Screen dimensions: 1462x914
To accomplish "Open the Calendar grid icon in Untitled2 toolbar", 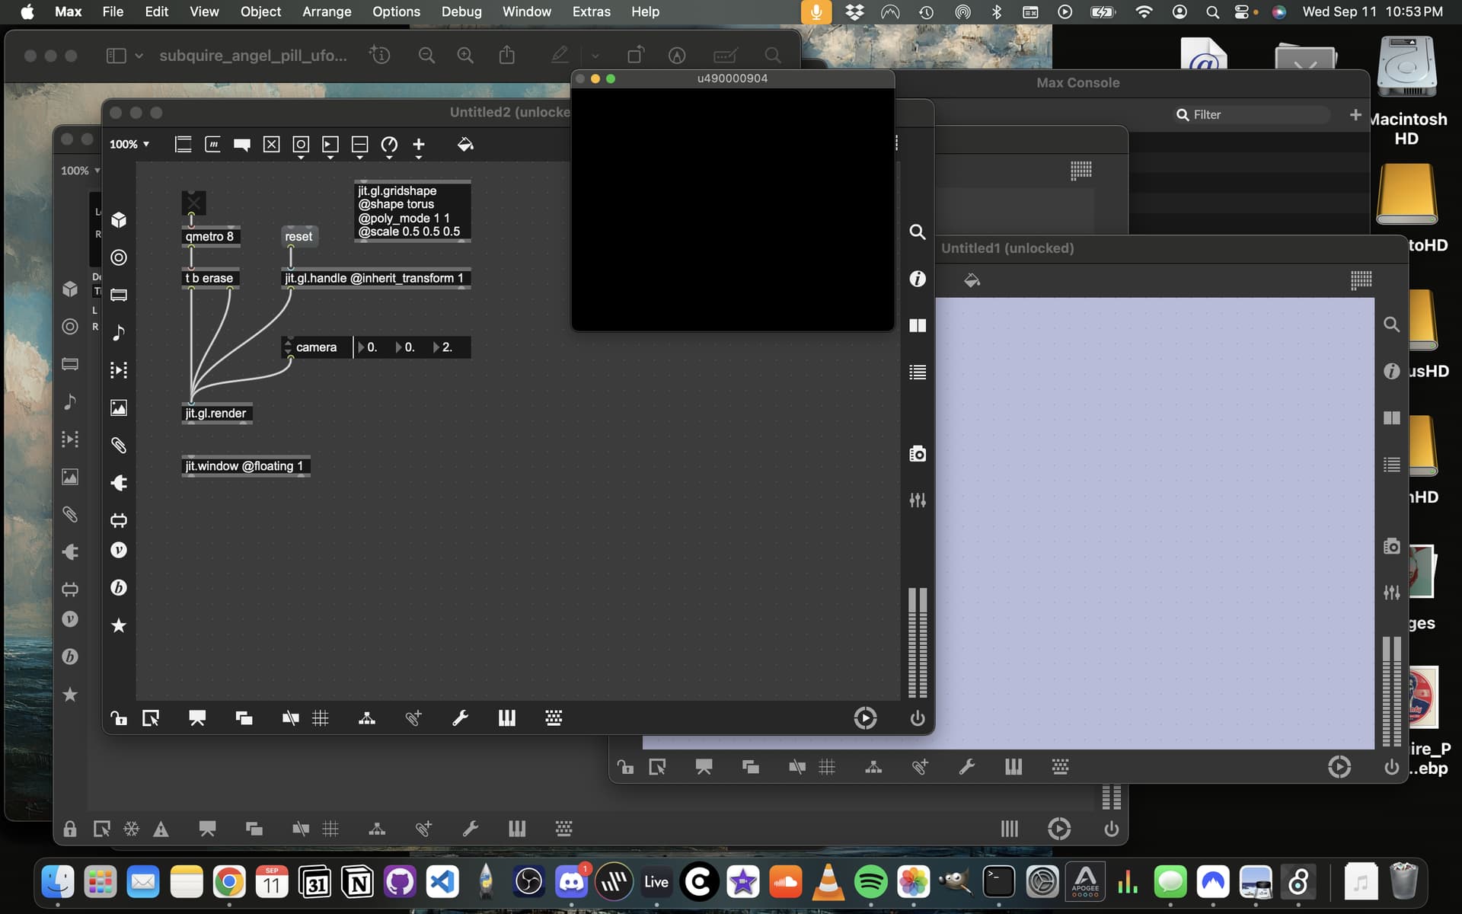I will pyautogui.click(x=554, y=718).
